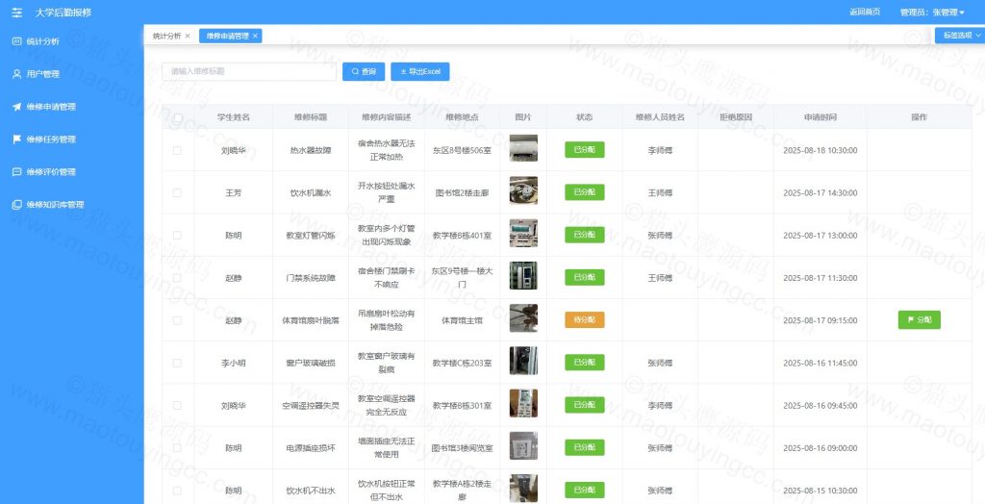
Task: Select the 饮水机不出水 title cell
Action: point(311,491)
